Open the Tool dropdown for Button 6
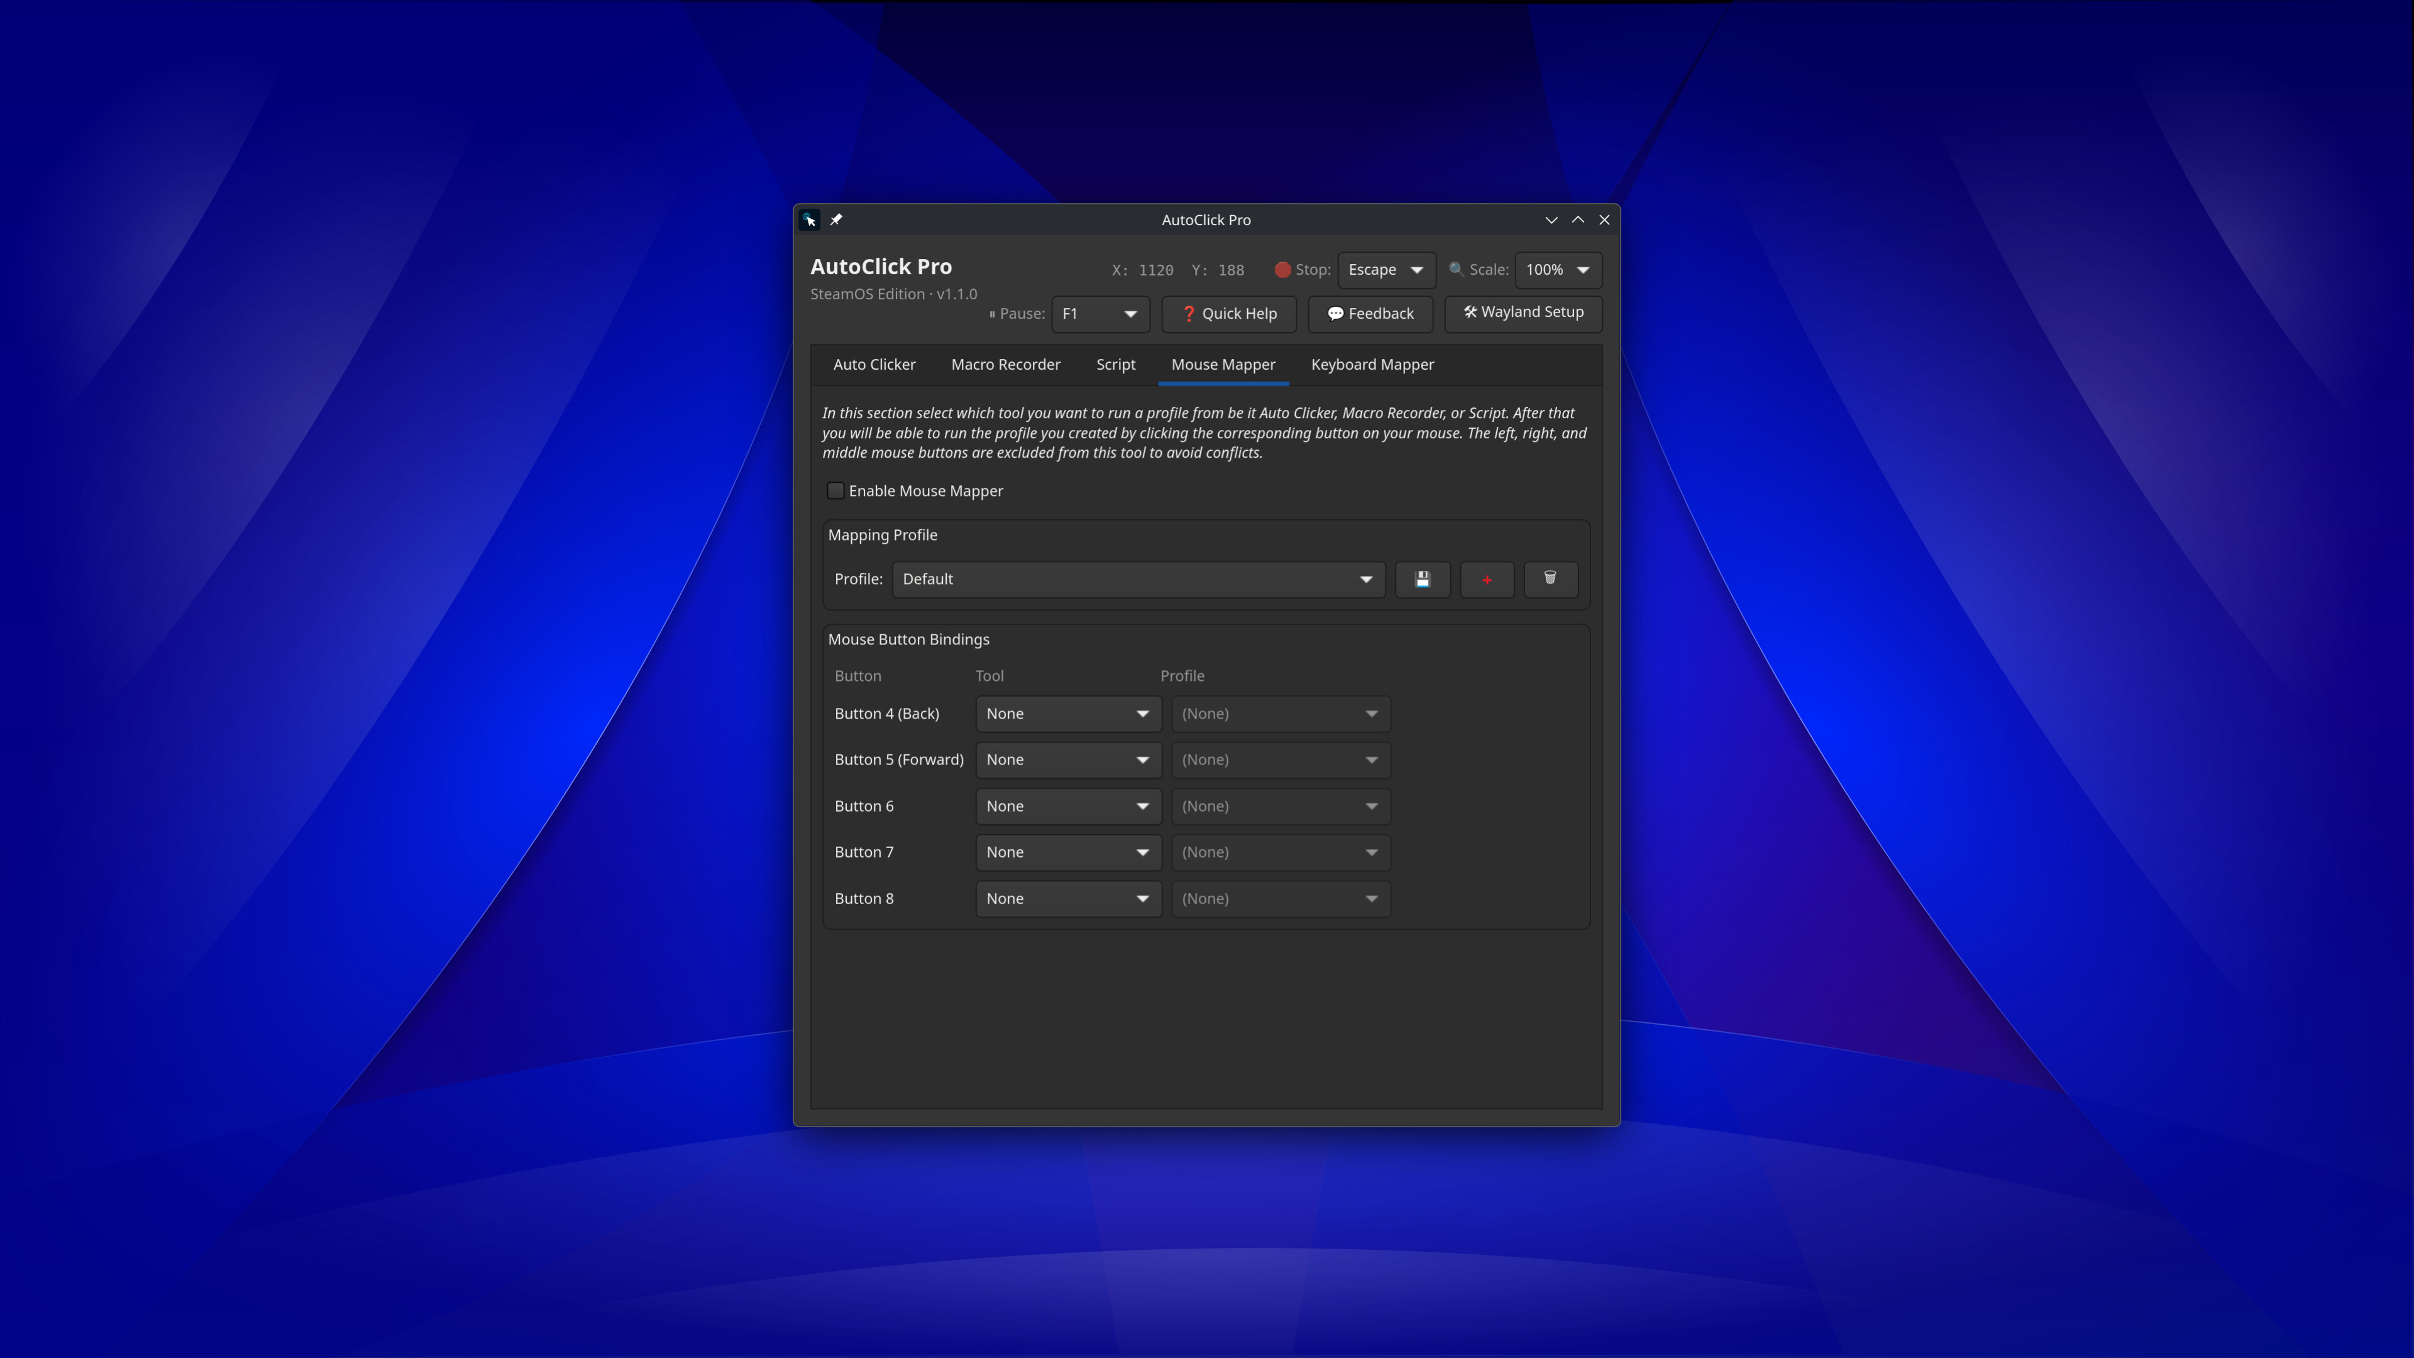 click(x=1068, y=806)
